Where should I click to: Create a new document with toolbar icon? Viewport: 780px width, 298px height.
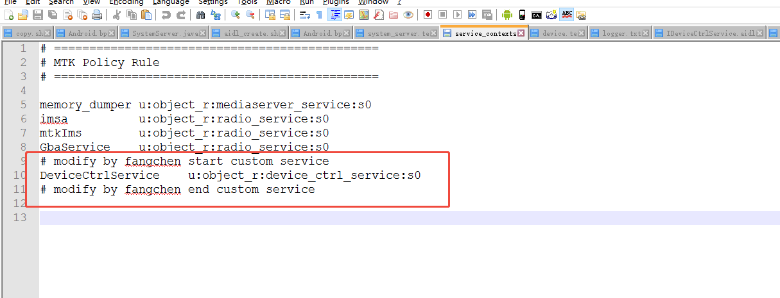coord(9,14)
